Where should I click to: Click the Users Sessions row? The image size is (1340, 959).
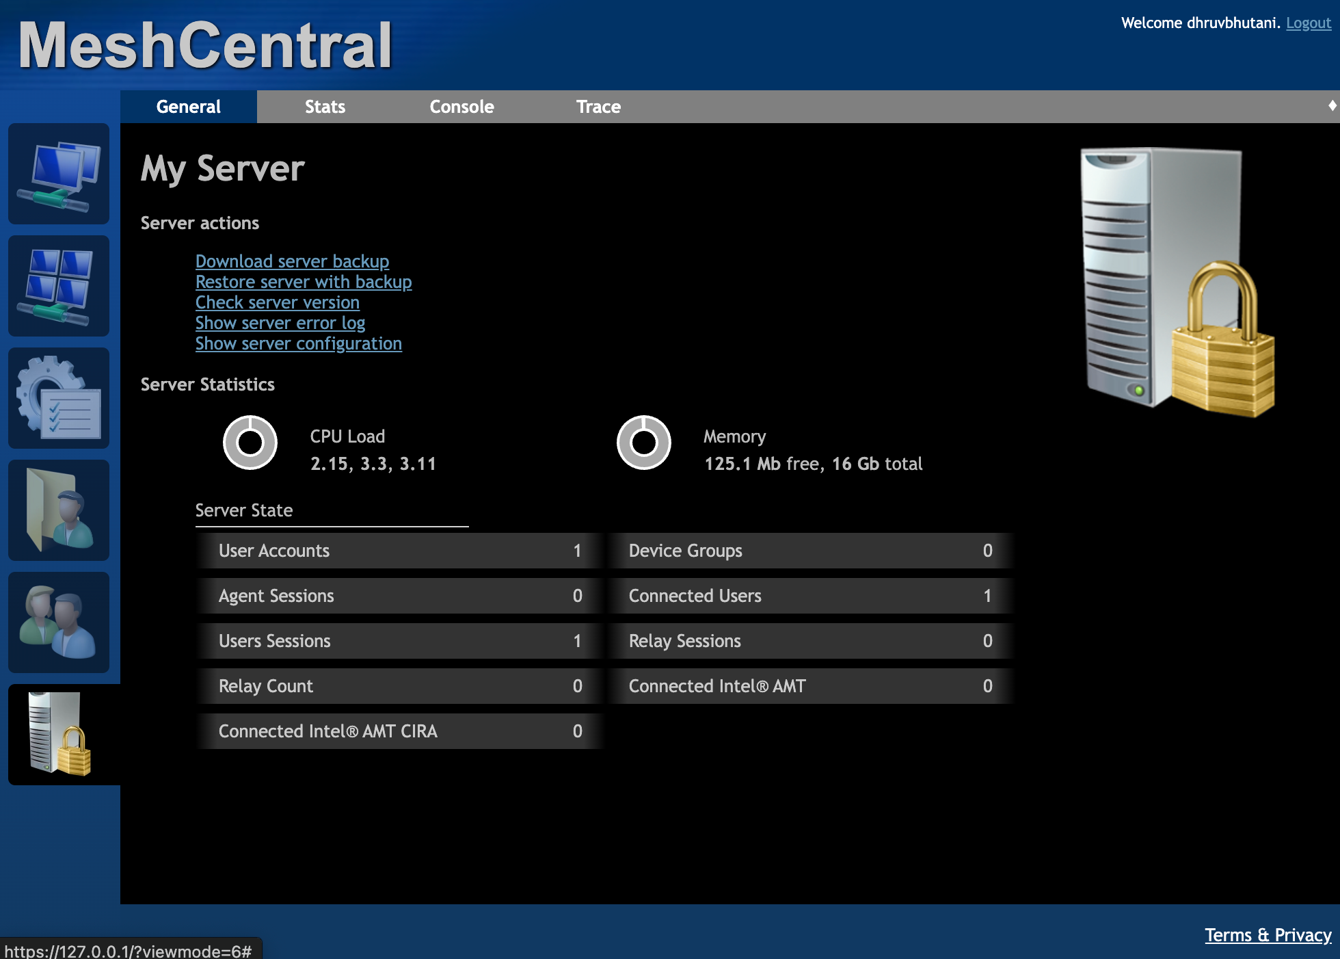400,641
